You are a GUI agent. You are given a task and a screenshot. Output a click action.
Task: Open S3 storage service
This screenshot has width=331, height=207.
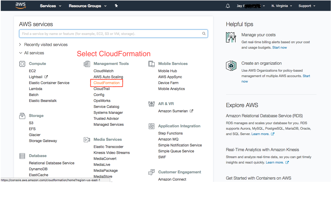tap(31, 123)
